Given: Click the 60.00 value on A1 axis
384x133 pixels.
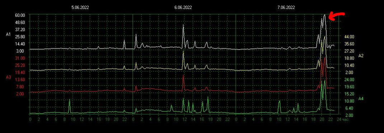Looking at the screenshot, I should 20,15.
